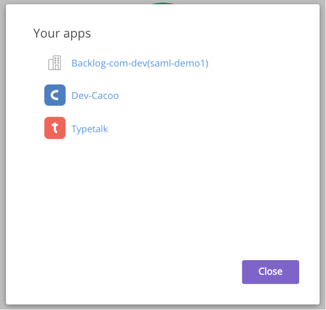The image size is (326, 310).
Task: Click the dimmed backdrop strip below the dialog
Action: click(x=163, y=307)
